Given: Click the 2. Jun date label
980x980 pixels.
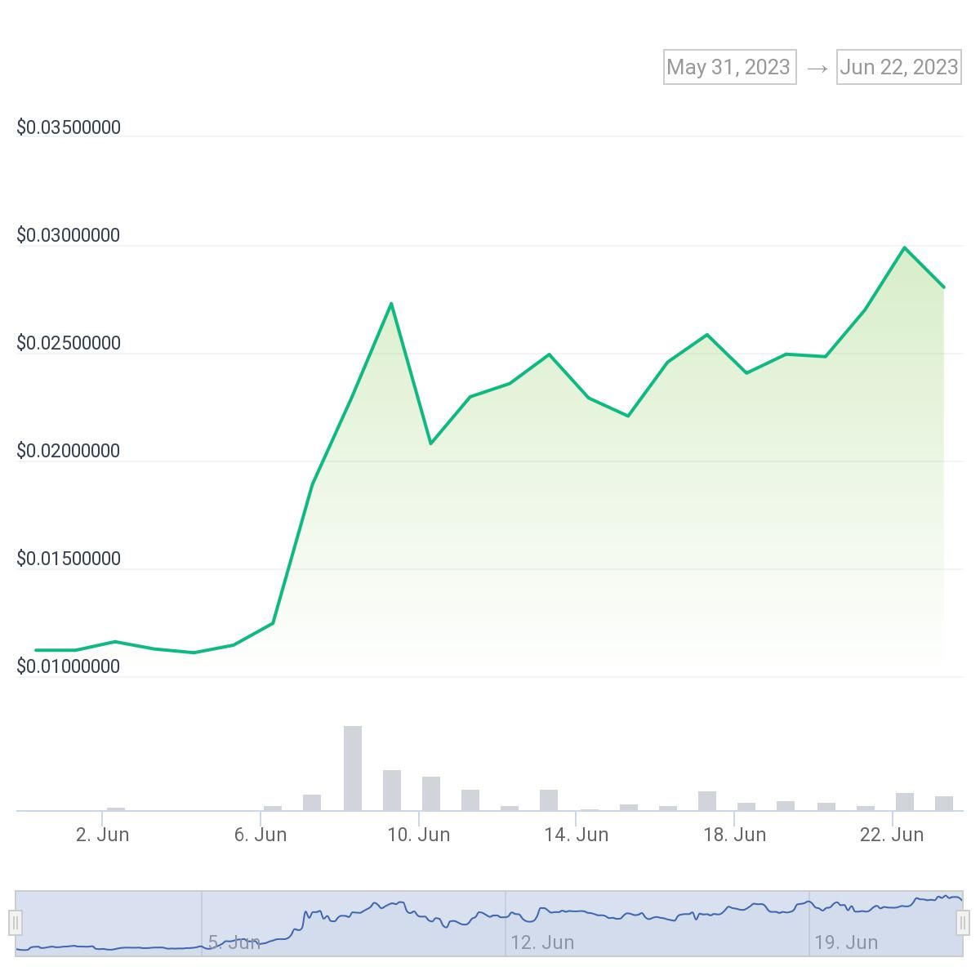Looking at the screenshot, I should (102, 835).
